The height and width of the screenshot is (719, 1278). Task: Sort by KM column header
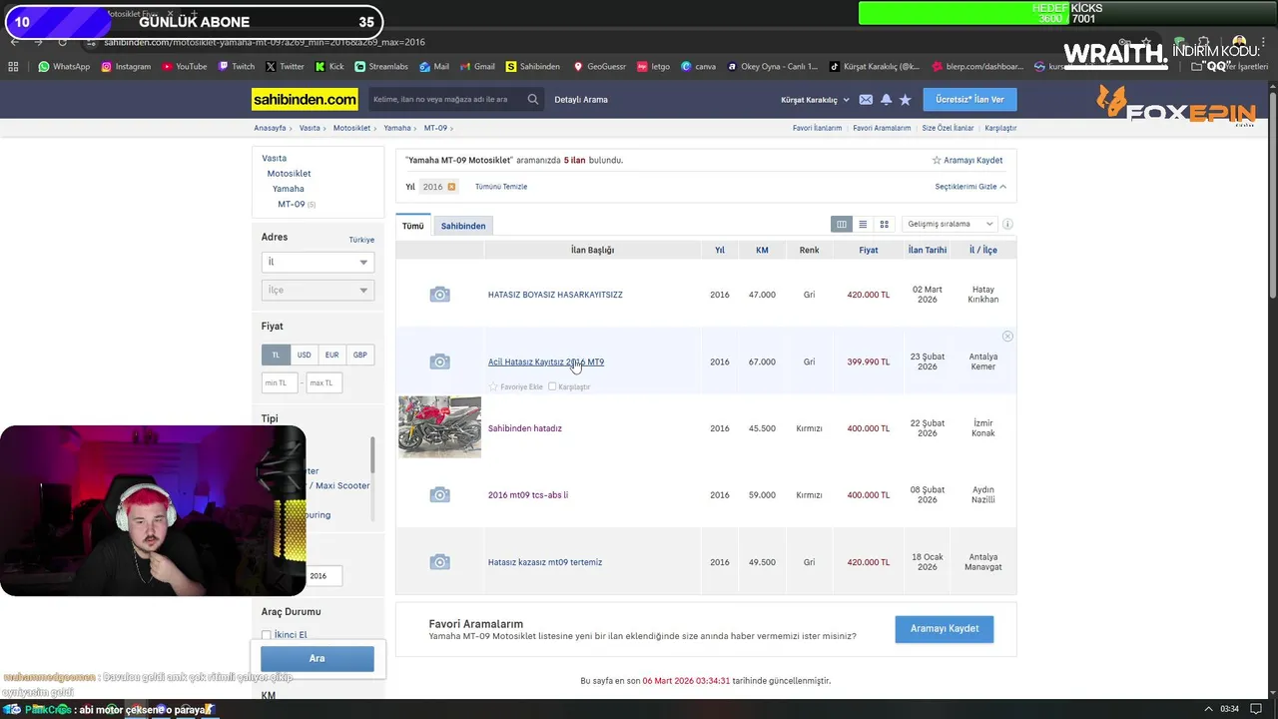coord(762,250)
